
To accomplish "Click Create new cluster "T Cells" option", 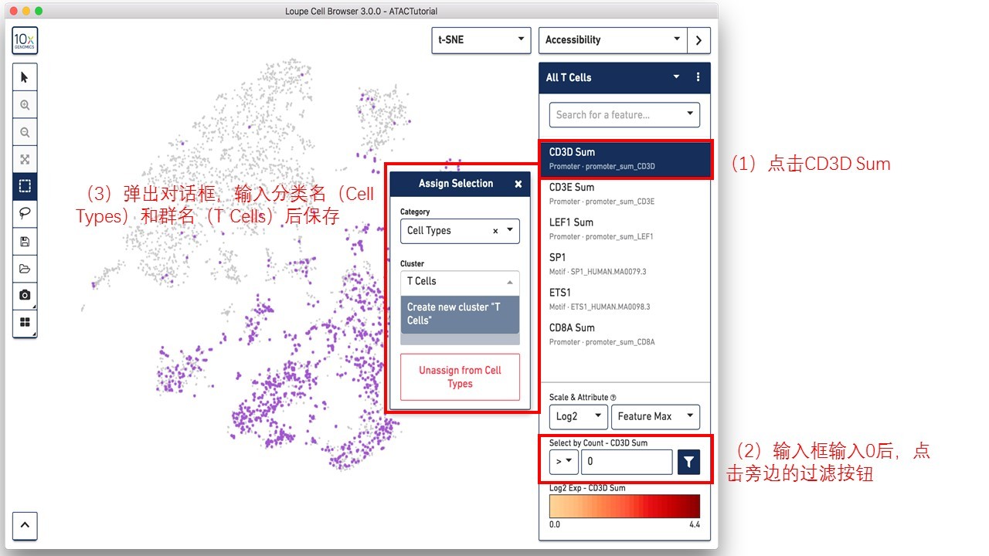I will click(x=460, y=314).
